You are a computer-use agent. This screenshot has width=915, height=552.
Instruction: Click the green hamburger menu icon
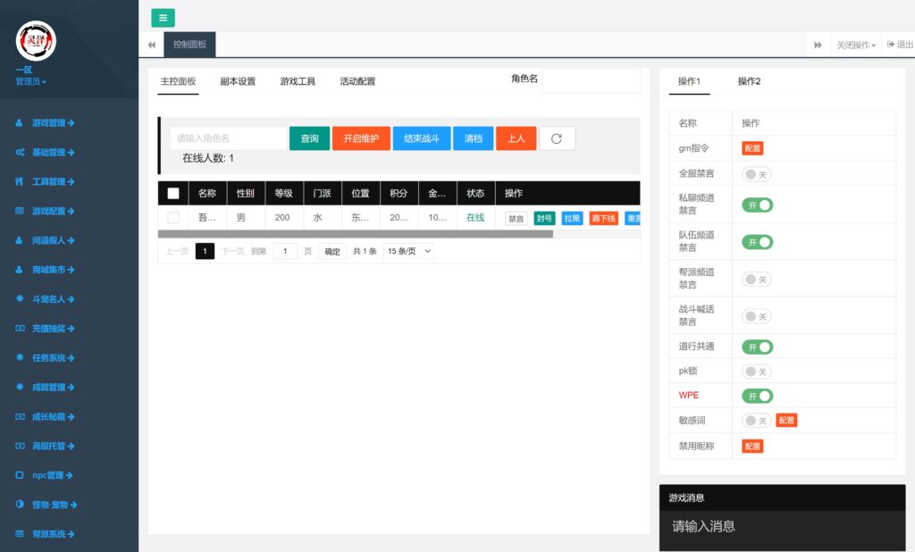[x=162, y=17]
